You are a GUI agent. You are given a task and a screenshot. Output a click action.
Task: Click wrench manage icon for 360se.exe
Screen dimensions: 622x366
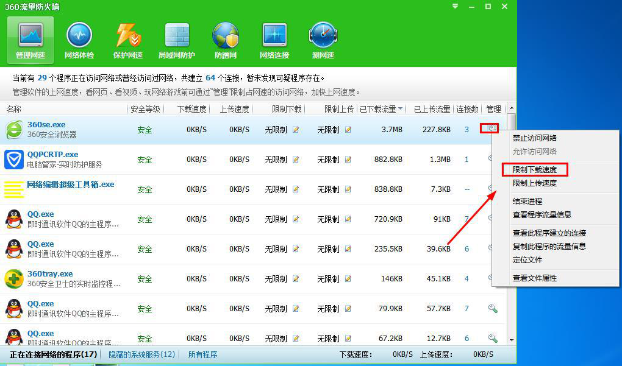tap(491, 128)
